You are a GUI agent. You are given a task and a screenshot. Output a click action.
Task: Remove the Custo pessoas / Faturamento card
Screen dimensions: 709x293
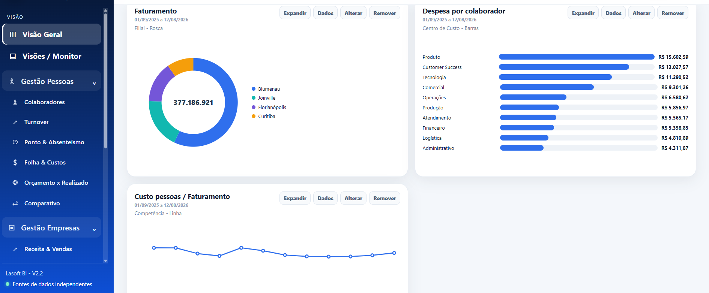point(385,198)
